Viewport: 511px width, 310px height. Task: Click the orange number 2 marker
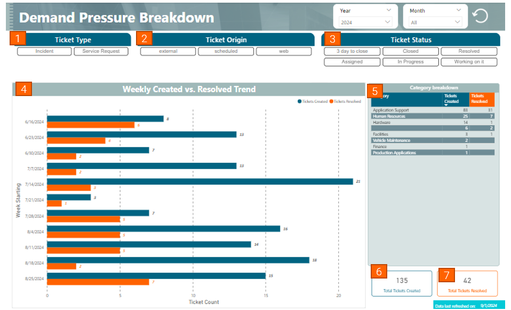144,39
